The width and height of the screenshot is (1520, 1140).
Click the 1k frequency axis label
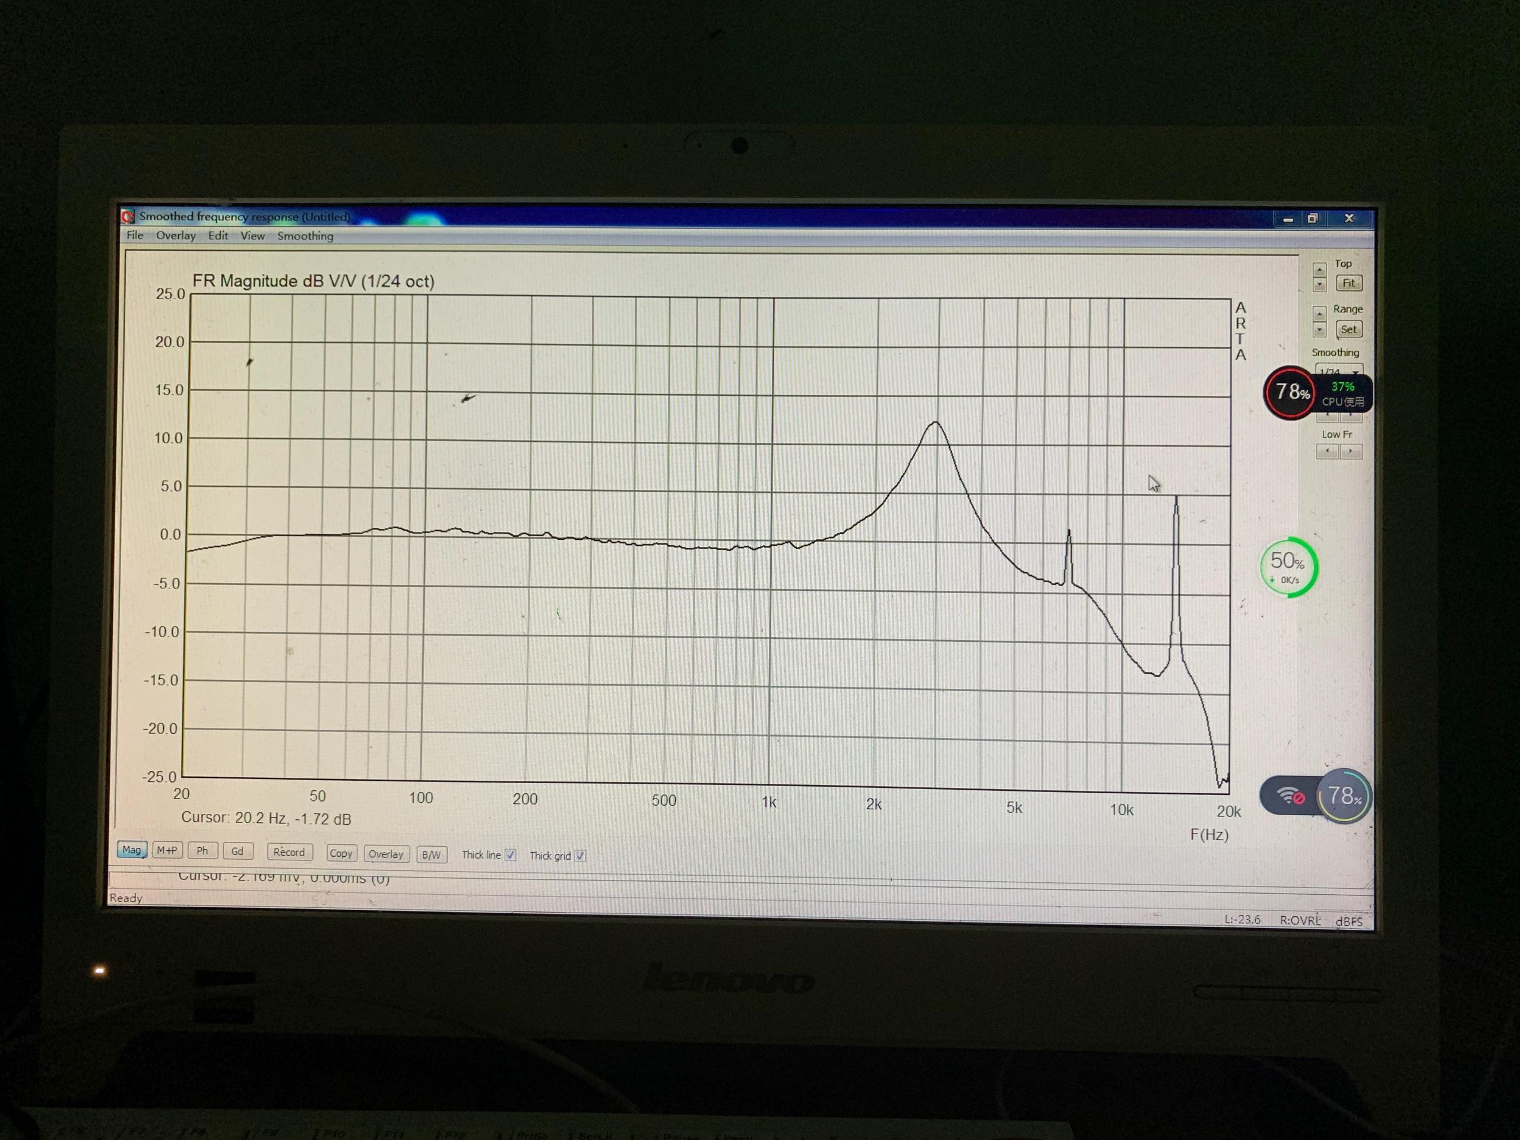click(769, 802)
